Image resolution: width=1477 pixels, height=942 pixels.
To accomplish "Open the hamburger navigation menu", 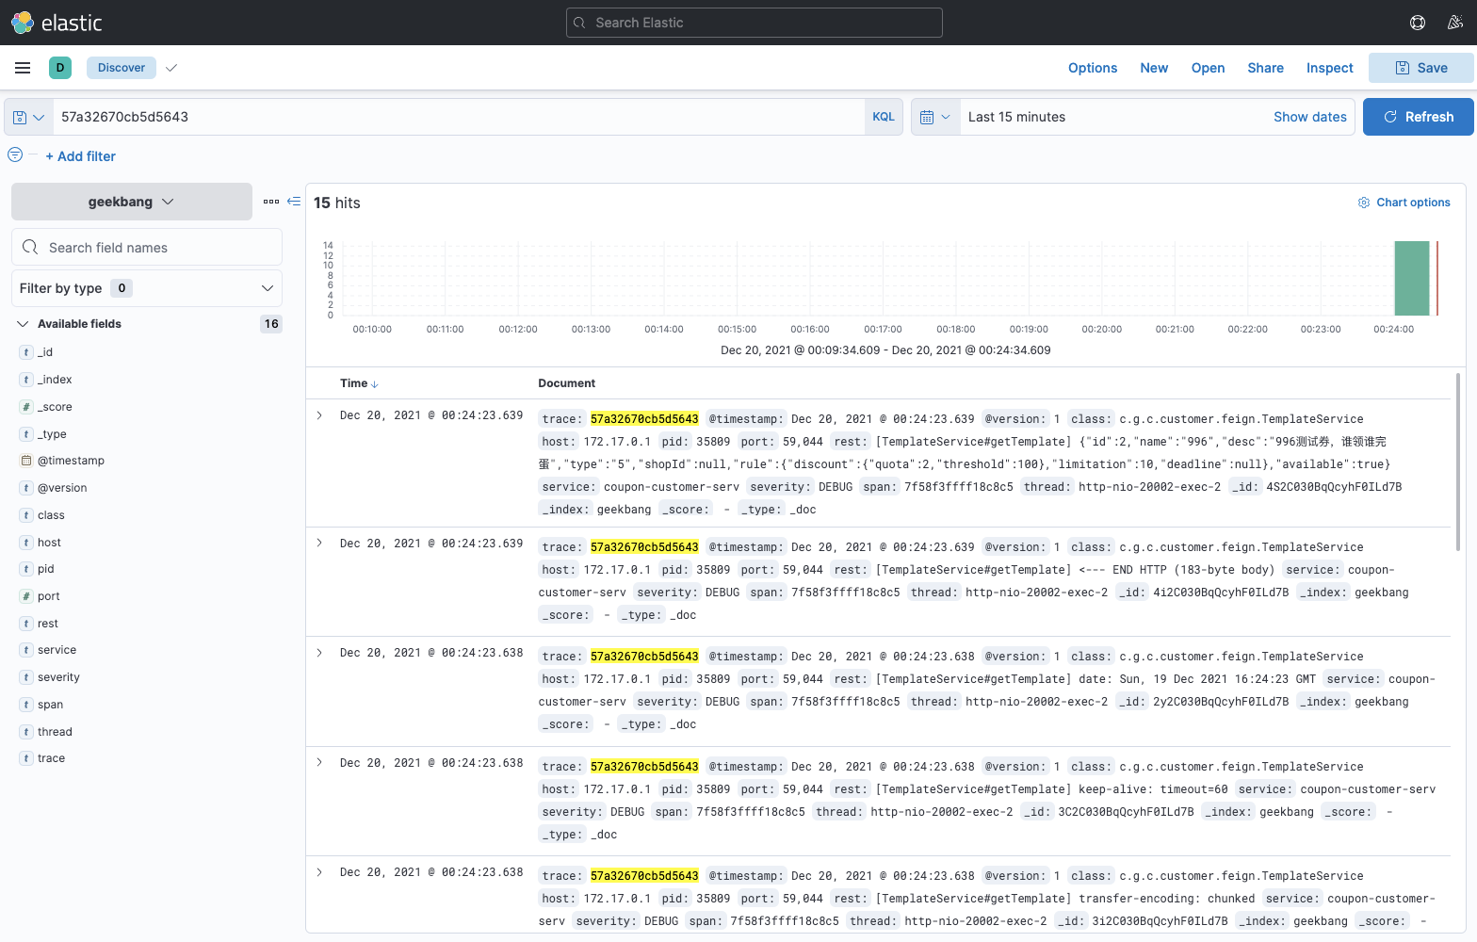I will (23, 68).
